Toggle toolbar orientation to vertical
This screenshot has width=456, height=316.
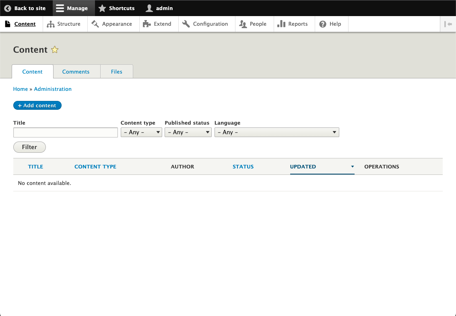(448, 24)
